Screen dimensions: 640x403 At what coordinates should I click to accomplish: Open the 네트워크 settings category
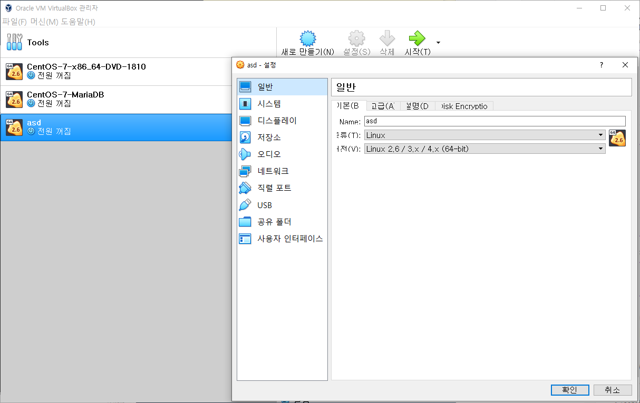(x=282, y=171)
